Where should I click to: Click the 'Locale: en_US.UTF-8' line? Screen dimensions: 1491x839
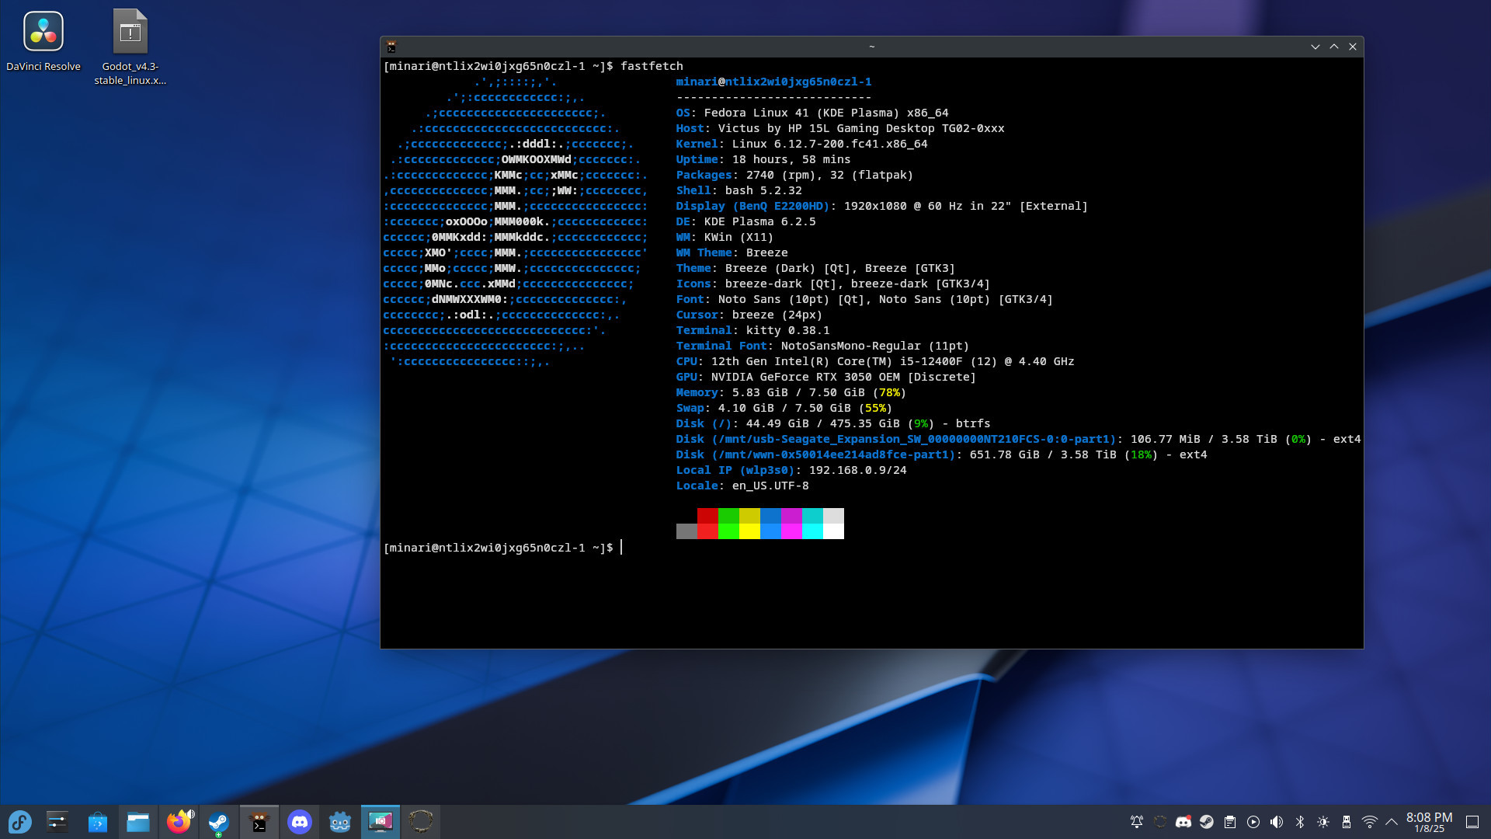coord(742,486)
